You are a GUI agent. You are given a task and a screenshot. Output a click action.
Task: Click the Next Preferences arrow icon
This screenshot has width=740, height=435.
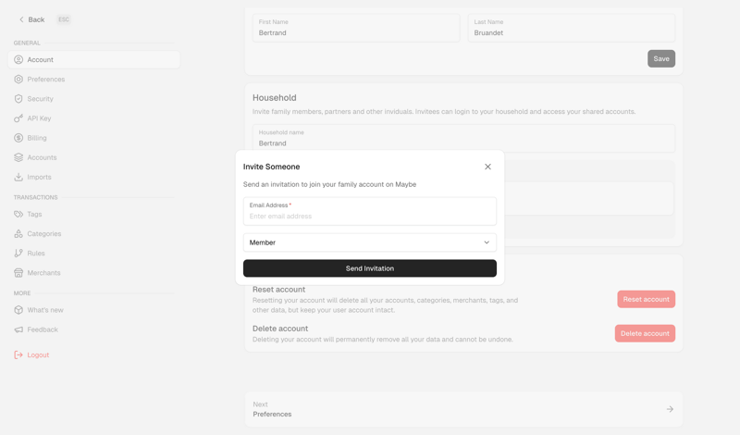click(670, 409)
